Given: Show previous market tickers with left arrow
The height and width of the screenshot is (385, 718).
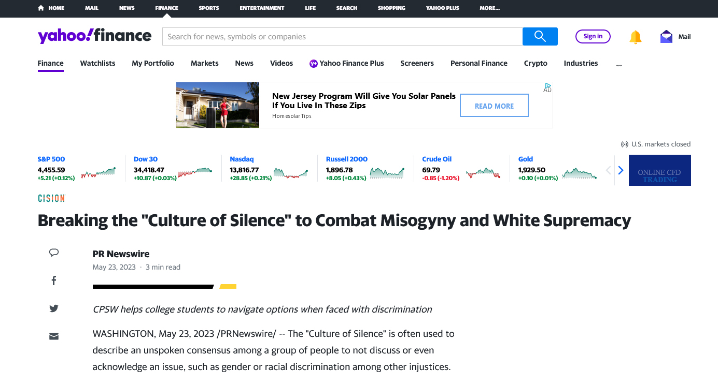Looking at the screenshot, I should (x=609, y=170).
